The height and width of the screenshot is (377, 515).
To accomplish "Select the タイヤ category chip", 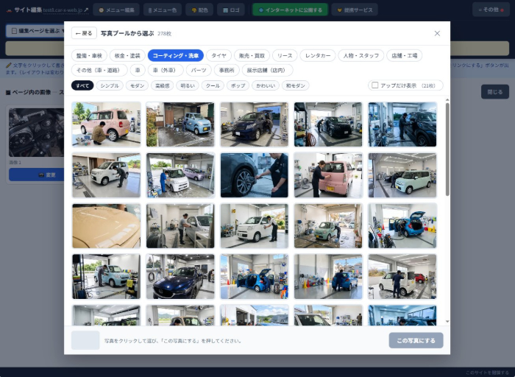I will coord(219,55).
